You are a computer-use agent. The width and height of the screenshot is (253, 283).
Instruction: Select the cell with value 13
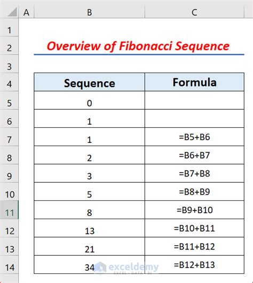[89, 228]
